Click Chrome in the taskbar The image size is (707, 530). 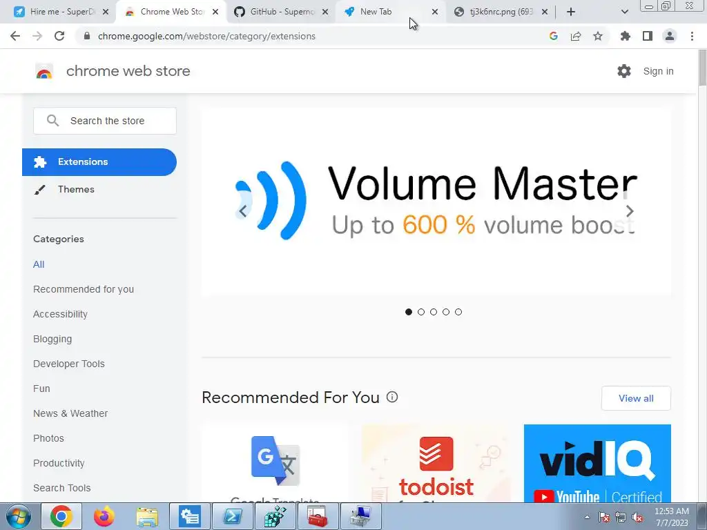[x=61, y=516]
